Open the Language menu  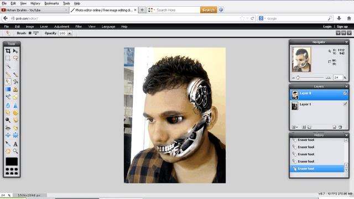click(x=108, y=27)
